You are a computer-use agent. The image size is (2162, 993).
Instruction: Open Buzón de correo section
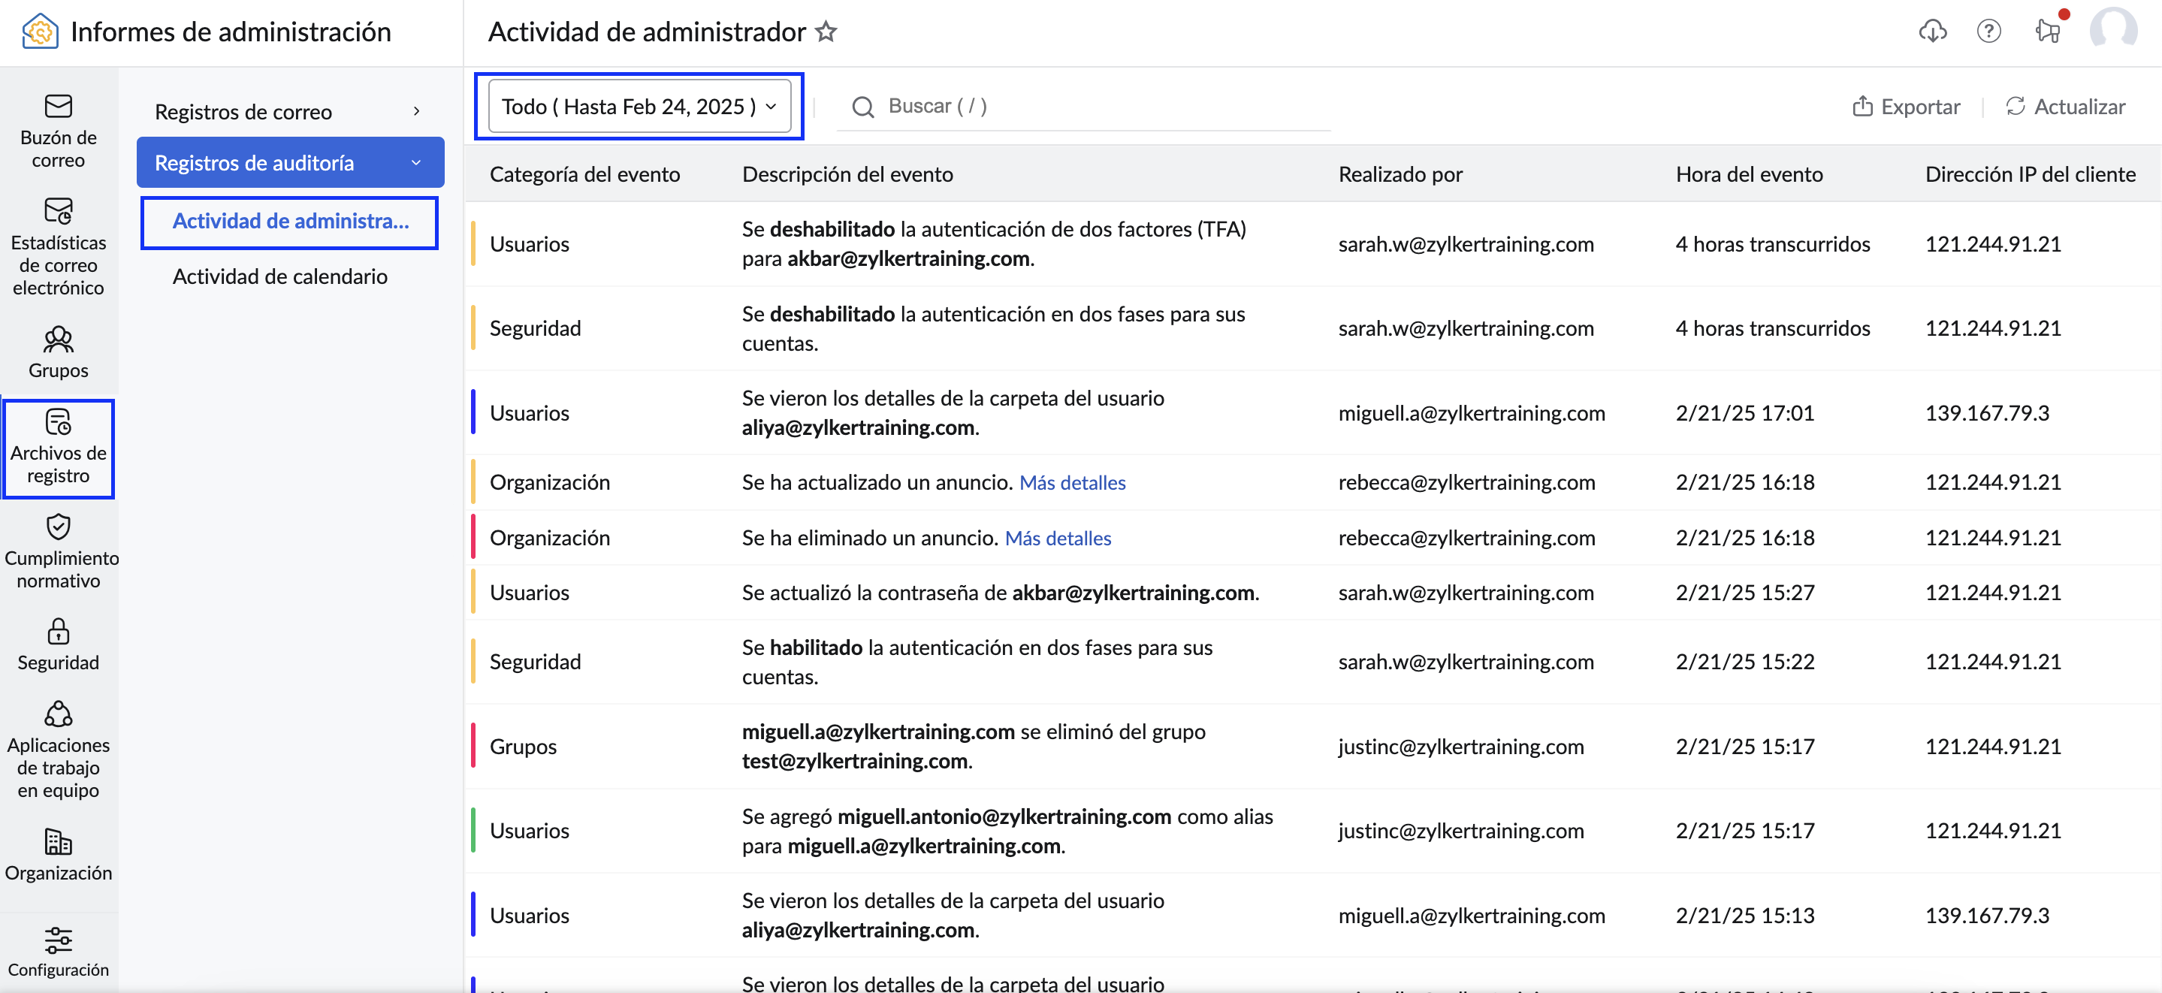[x=58, y=131]
